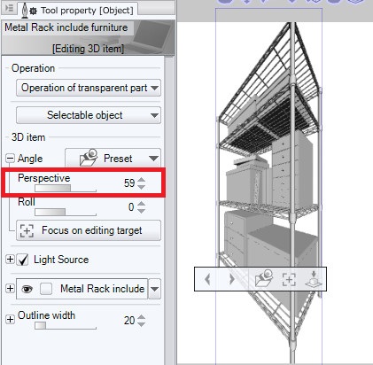Open Operation of transparent part dropdown
Screen dimensions: 373x365
click(89, 88)
